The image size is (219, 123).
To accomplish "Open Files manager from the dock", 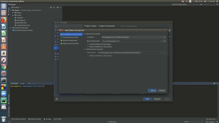I will 4,13.
